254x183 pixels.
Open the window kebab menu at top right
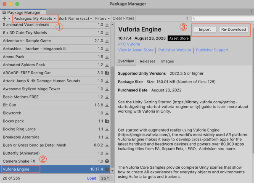point(251,12)
